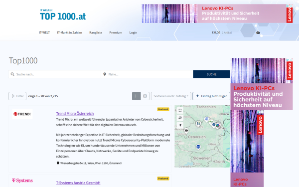The image size is (299, 187).
Task: Click the location pin in Nahe field
Action: pyautogui.click(x=105, y=74)
